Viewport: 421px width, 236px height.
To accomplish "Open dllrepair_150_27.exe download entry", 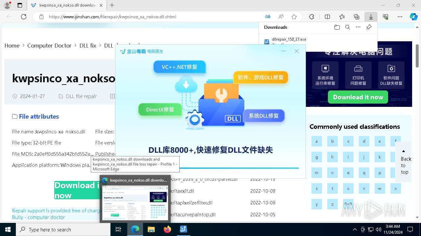I will tap(289, 39).
